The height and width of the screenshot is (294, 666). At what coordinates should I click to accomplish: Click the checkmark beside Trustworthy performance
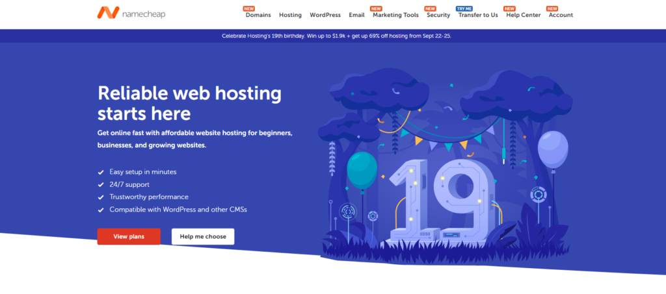tap(101, 197)
